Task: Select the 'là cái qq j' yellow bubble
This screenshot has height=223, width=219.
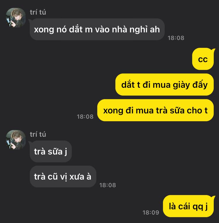Action: tap(188, 206)
